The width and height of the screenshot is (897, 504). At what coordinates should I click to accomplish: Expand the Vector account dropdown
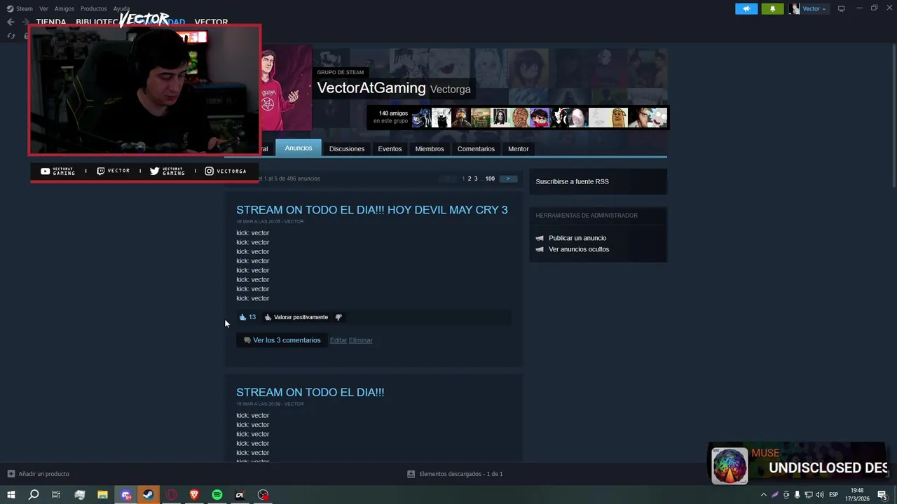click(x=808, y=8)
